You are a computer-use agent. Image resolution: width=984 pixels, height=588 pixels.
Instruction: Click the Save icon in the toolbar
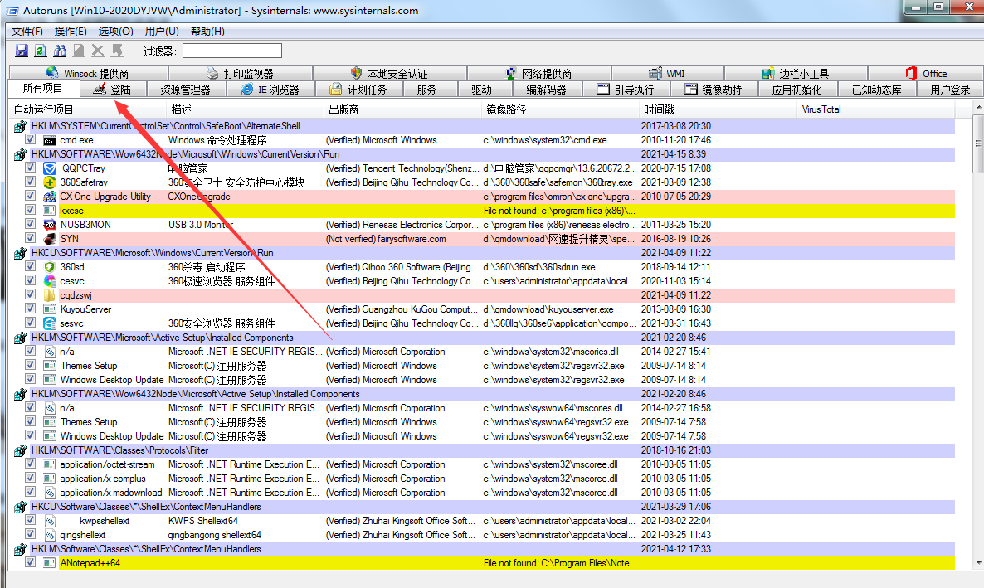[x=20, y=51]
